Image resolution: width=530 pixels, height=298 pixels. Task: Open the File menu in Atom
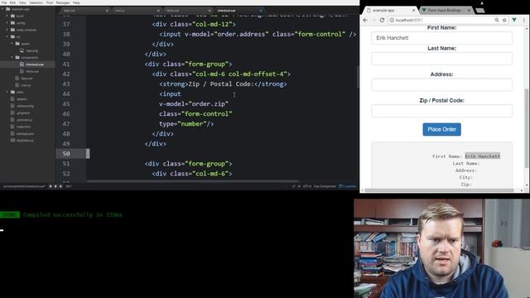tap(4, 2)
